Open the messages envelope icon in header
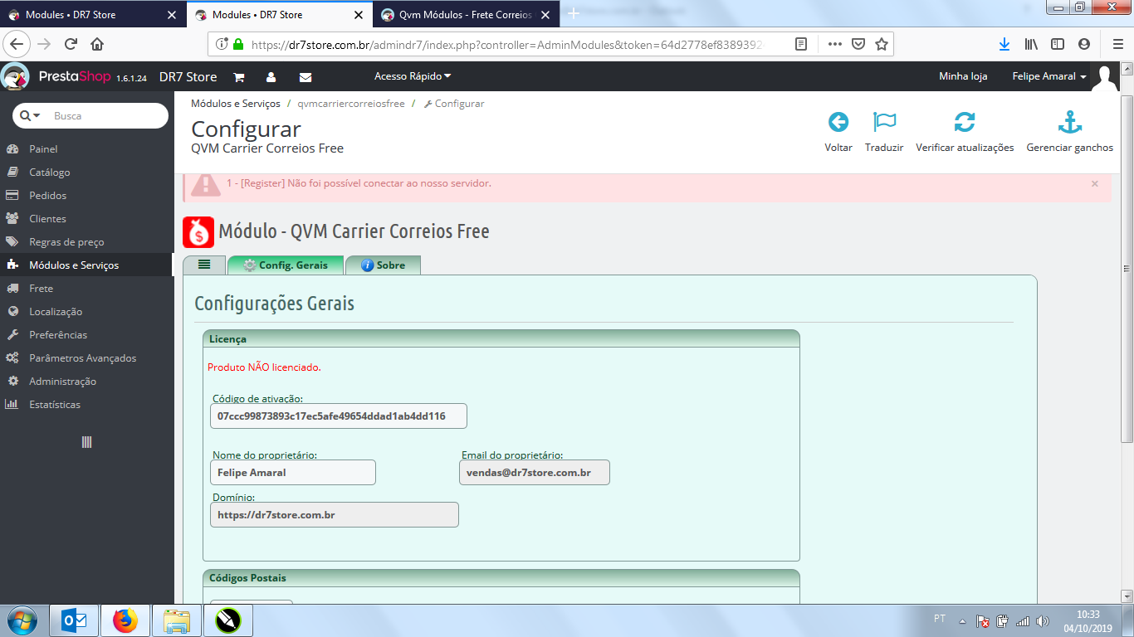Viewport: 1134px width, 637px height. coord(305,77)
